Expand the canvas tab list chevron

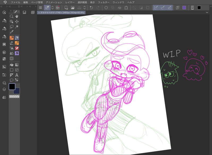click(207, 12)
